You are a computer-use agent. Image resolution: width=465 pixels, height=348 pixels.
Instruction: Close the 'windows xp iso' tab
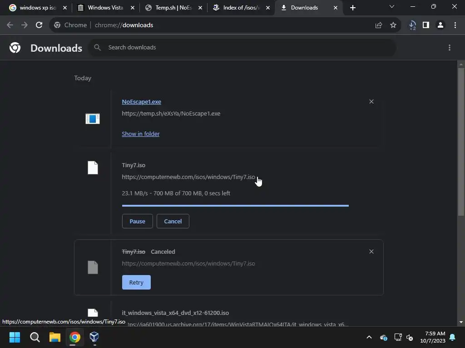click(65, 8)
